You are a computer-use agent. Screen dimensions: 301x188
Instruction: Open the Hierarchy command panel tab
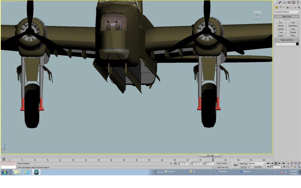coord(284,2)
